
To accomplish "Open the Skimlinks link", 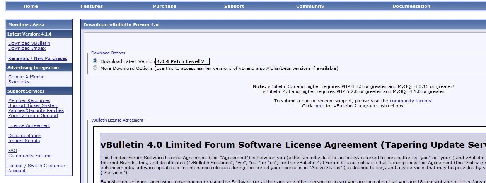I will point(19,82).
